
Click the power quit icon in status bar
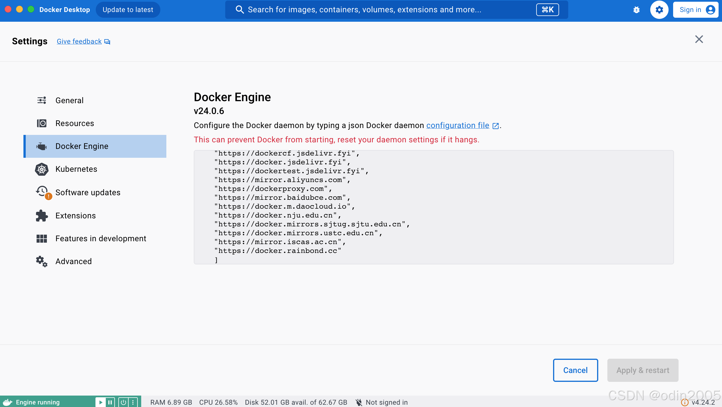point(123,402)
